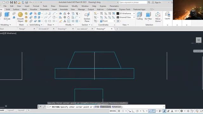
Task: Click the Smooth Object mesh tool
Action: [x=20, y=17]
